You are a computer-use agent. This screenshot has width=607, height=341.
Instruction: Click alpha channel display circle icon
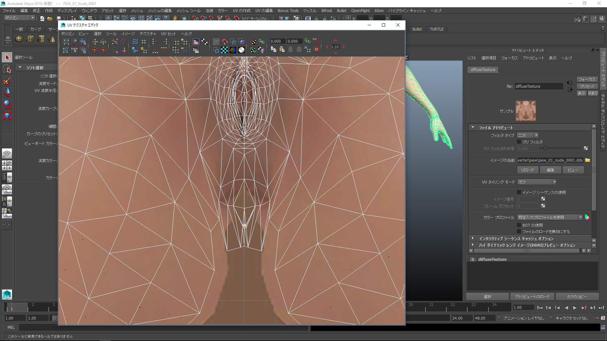pyautogui.click(x=242, y=50)
